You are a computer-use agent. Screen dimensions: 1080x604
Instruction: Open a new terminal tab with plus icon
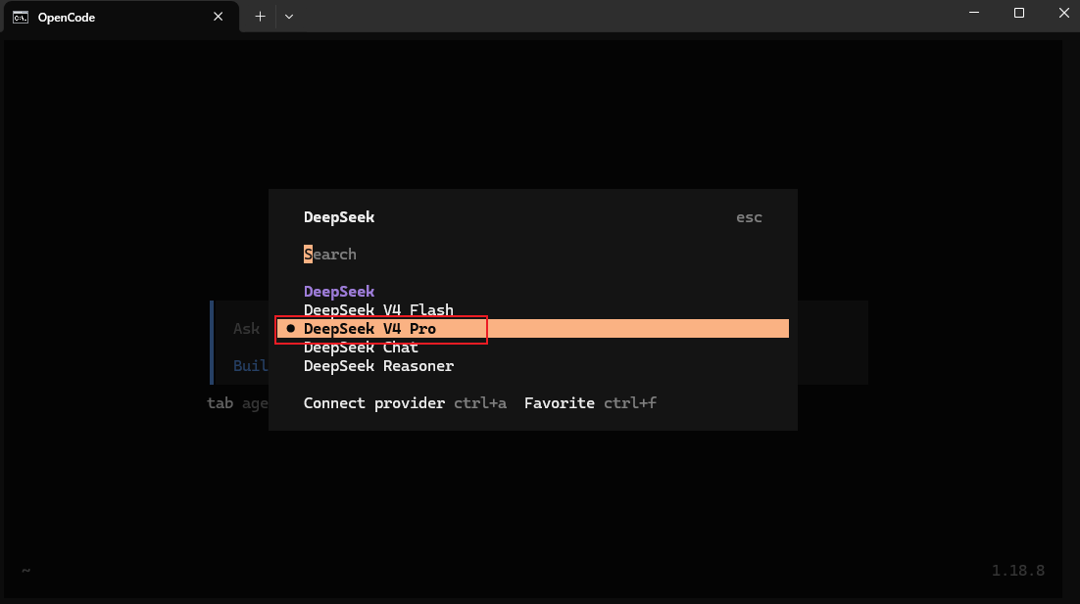pyautogui.click(x=260, y=17)
